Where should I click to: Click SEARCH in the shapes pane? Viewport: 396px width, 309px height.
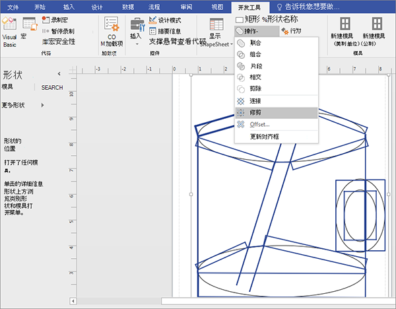click(52, 87)
